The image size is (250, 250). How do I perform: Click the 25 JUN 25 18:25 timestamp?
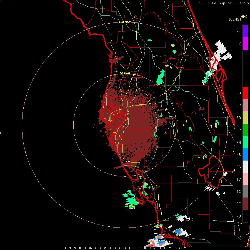point(169,248)
